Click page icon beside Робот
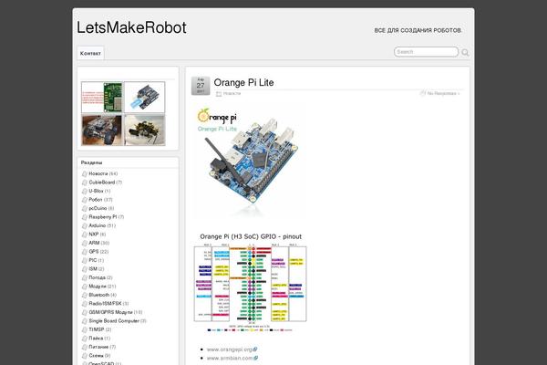Screen dimensions: 547x365 coord(85,200)
